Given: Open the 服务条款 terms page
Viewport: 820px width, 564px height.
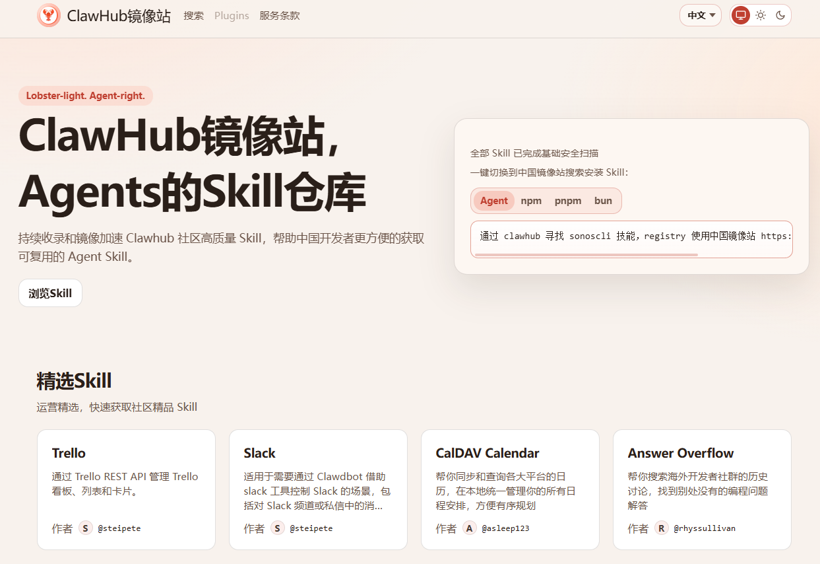Looking at the screenshot, I should point(280,15).
